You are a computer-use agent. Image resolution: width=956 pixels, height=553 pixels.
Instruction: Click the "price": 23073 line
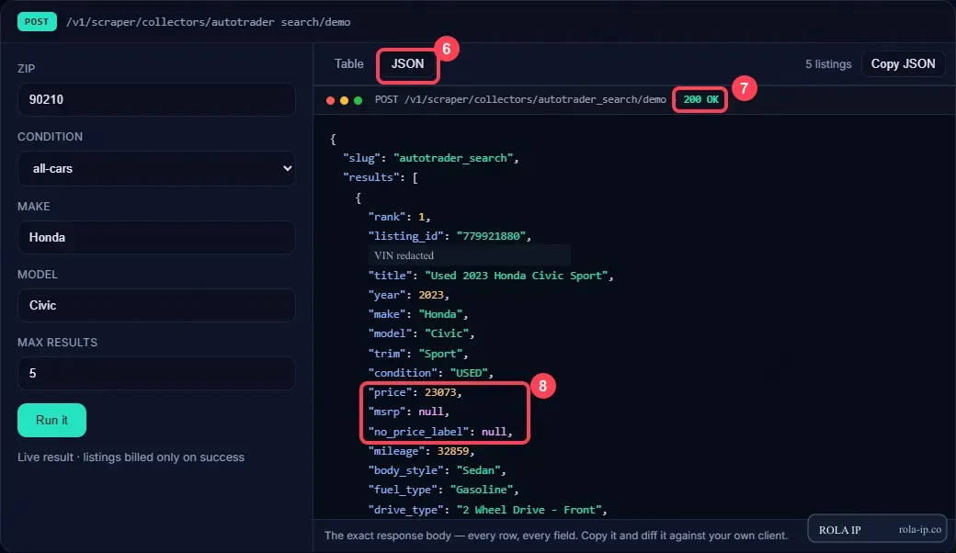[415, 392]
